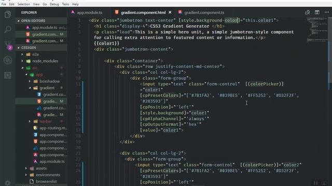Expand the e2e folder

click(41, 54)
